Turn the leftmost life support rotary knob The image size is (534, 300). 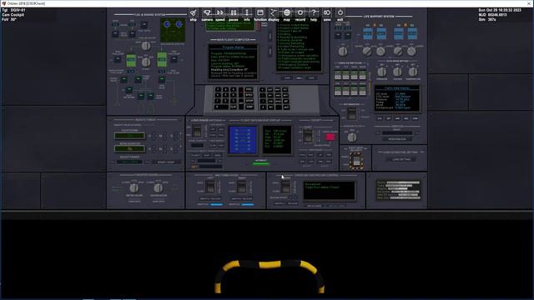[343, 52]
